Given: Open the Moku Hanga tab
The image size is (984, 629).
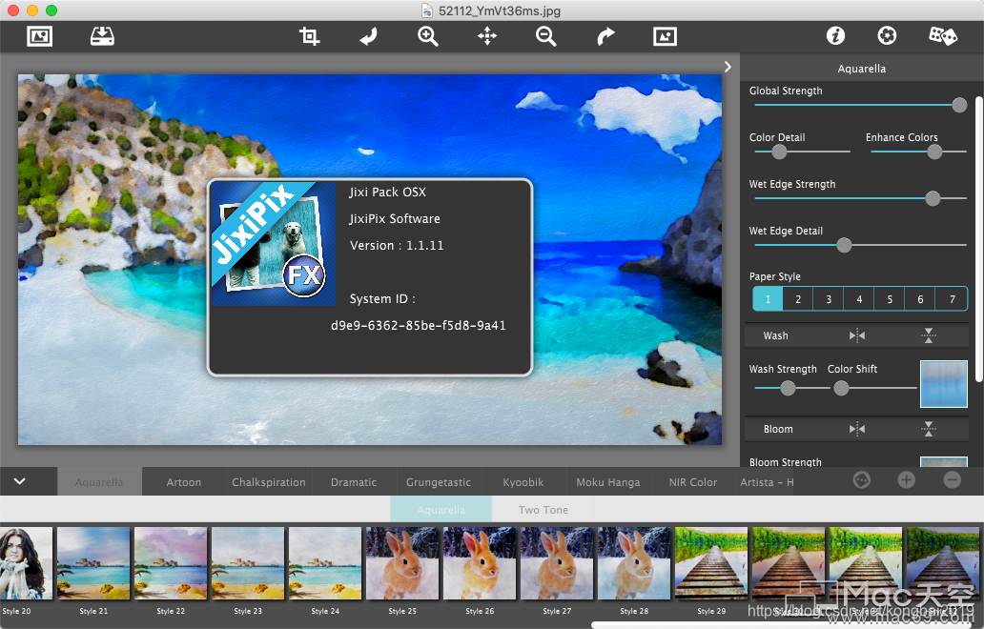Looking at the screenshot, I should (608, 482).
